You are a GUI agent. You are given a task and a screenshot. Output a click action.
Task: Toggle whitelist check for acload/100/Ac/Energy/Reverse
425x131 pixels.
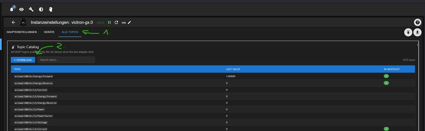[x=387, y=83]
